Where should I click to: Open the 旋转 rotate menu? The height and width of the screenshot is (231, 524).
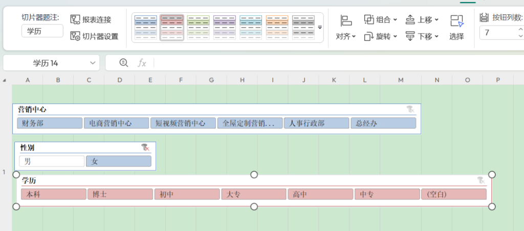[381, 36]
